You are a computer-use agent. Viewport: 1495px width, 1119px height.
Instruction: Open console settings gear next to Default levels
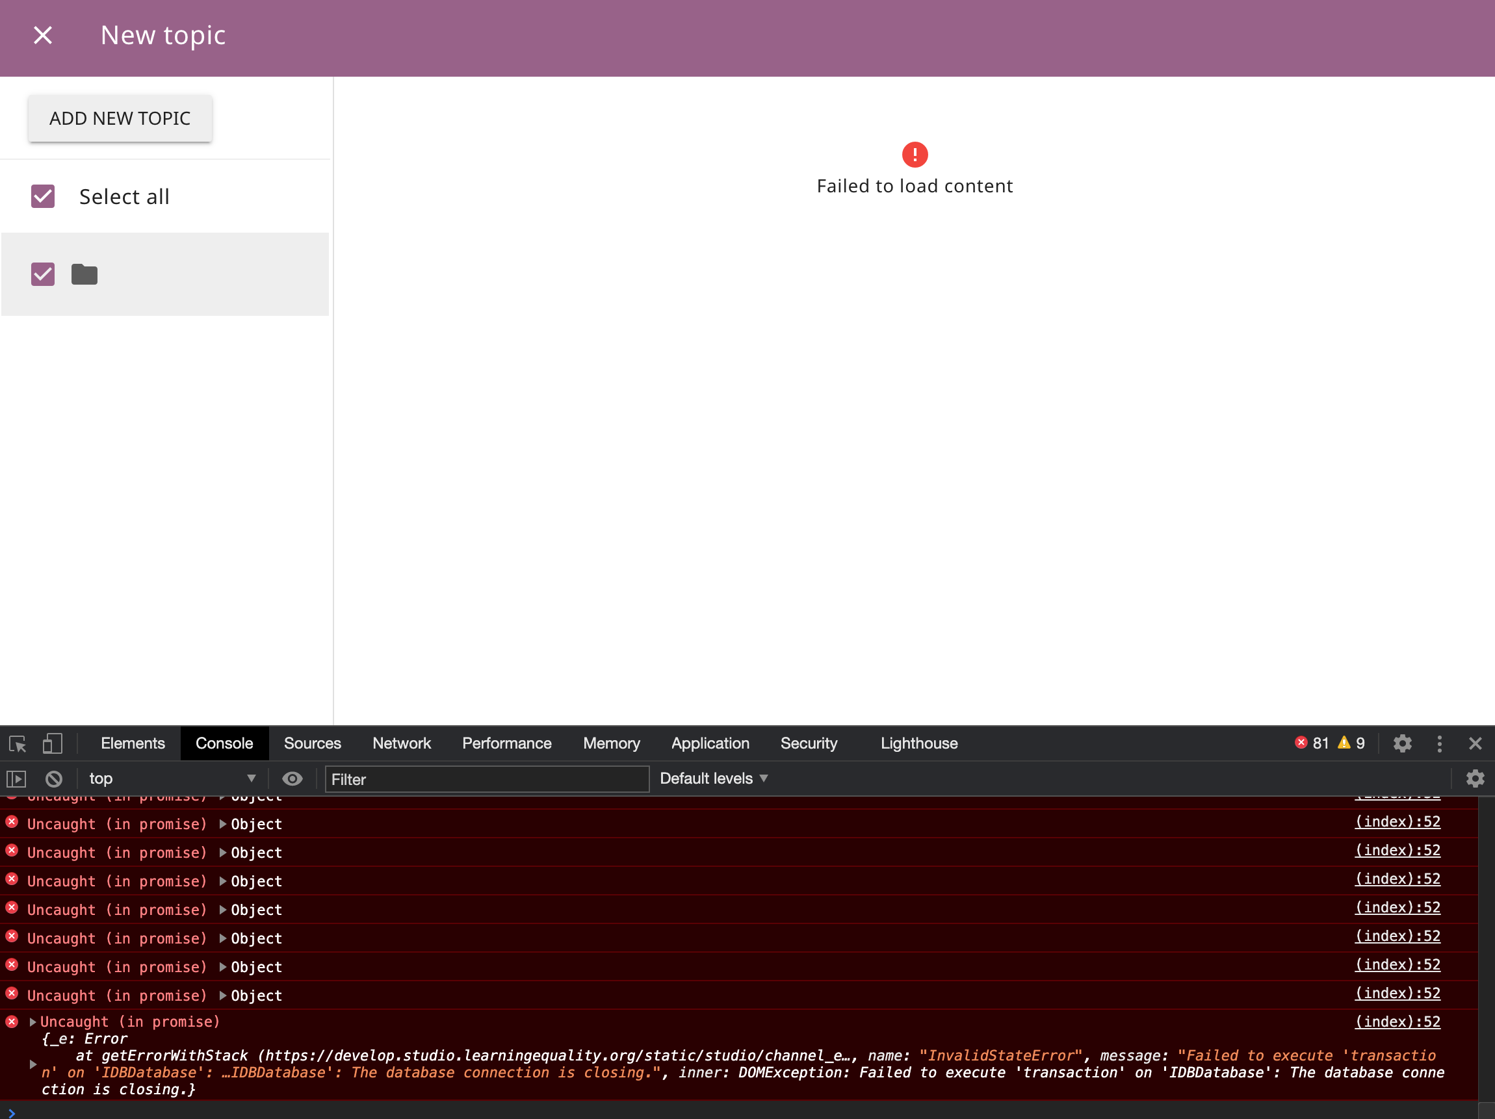1475,778
